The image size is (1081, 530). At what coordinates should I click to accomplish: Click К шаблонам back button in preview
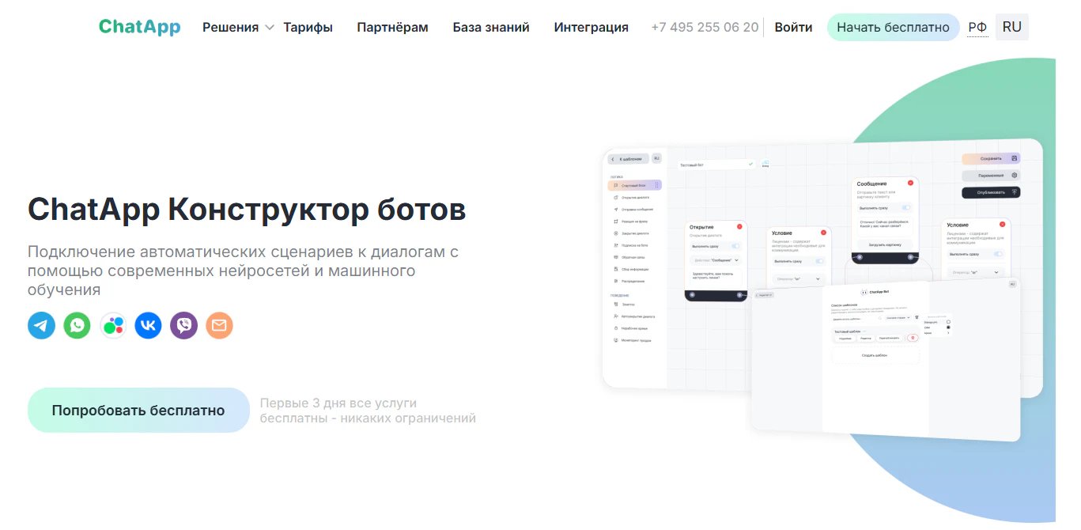[x=629, y=159]
